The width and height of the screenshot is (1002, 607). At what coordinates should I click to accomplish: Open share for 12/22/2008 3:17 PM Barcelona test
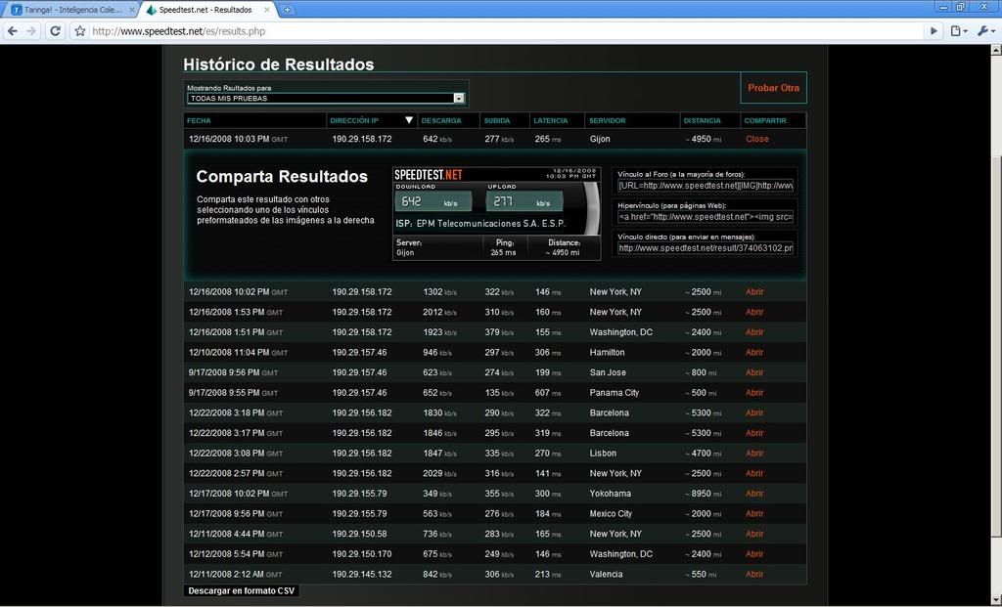tap(754, 433)
